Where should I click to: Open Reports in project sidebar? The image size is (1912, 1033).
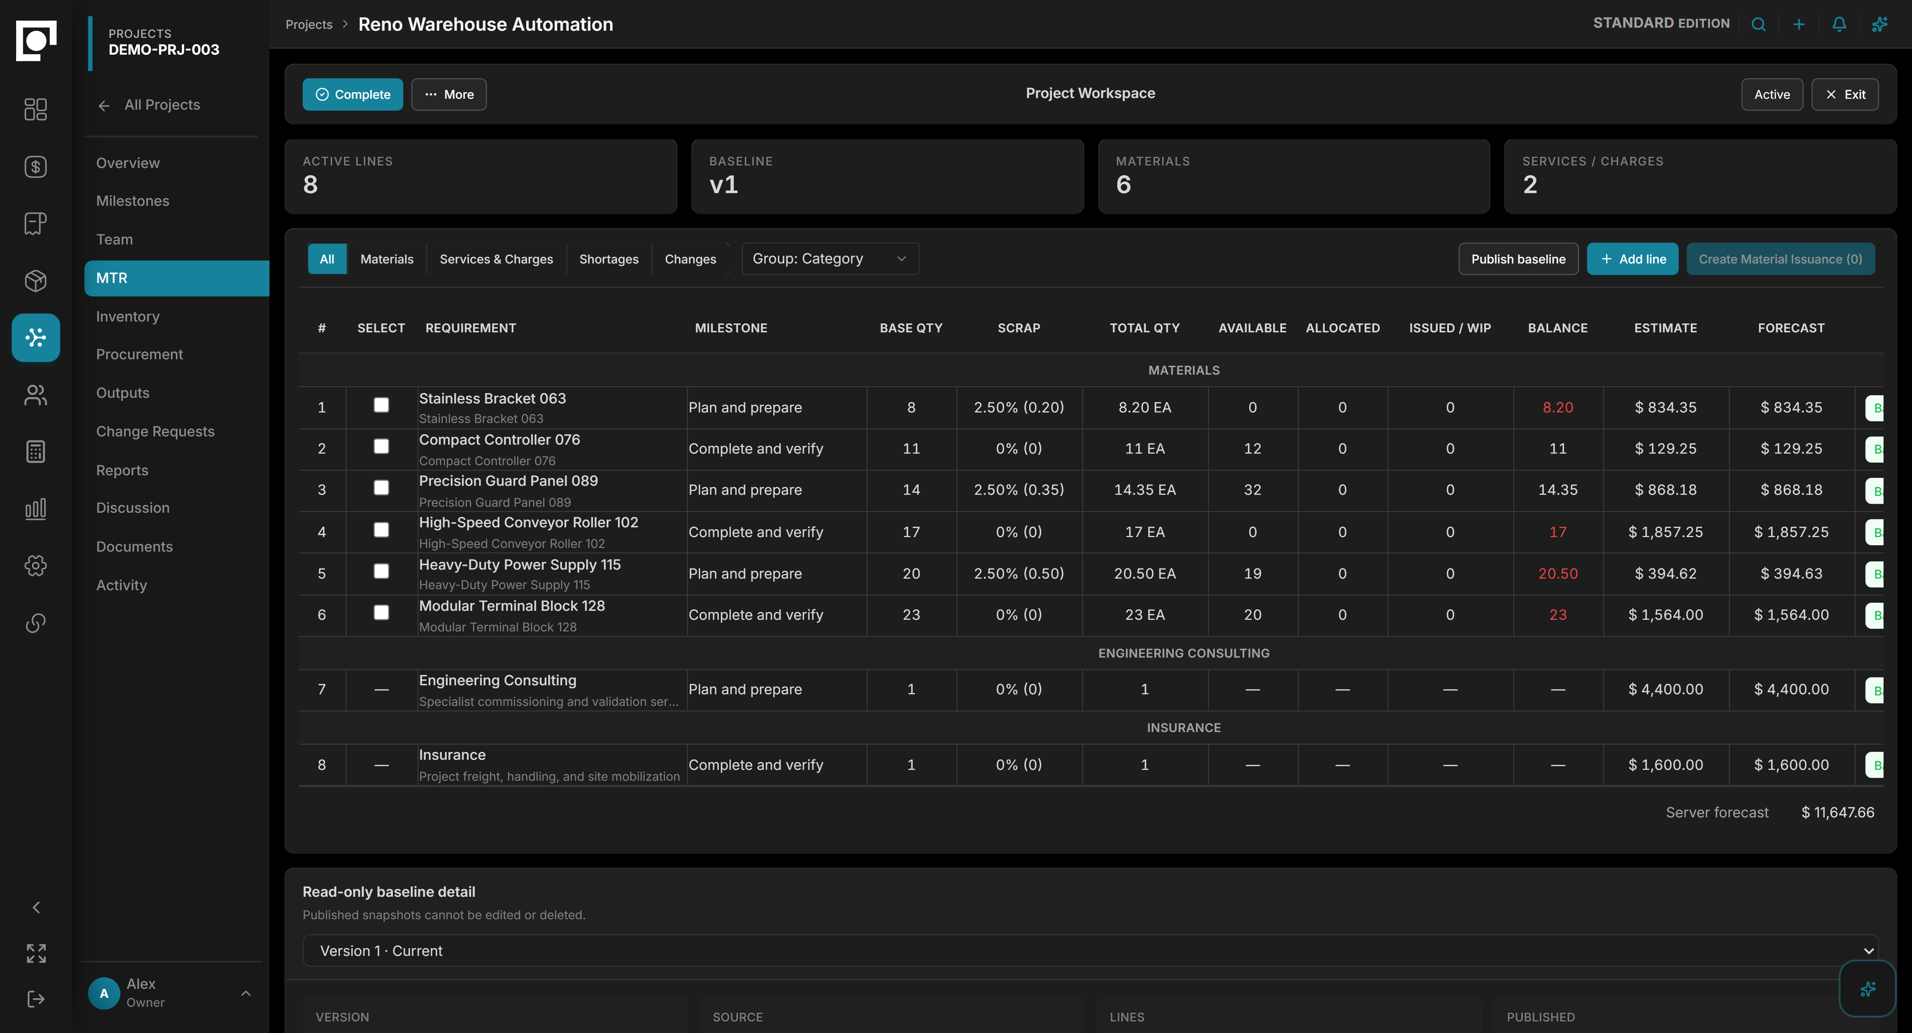[122, 470]
